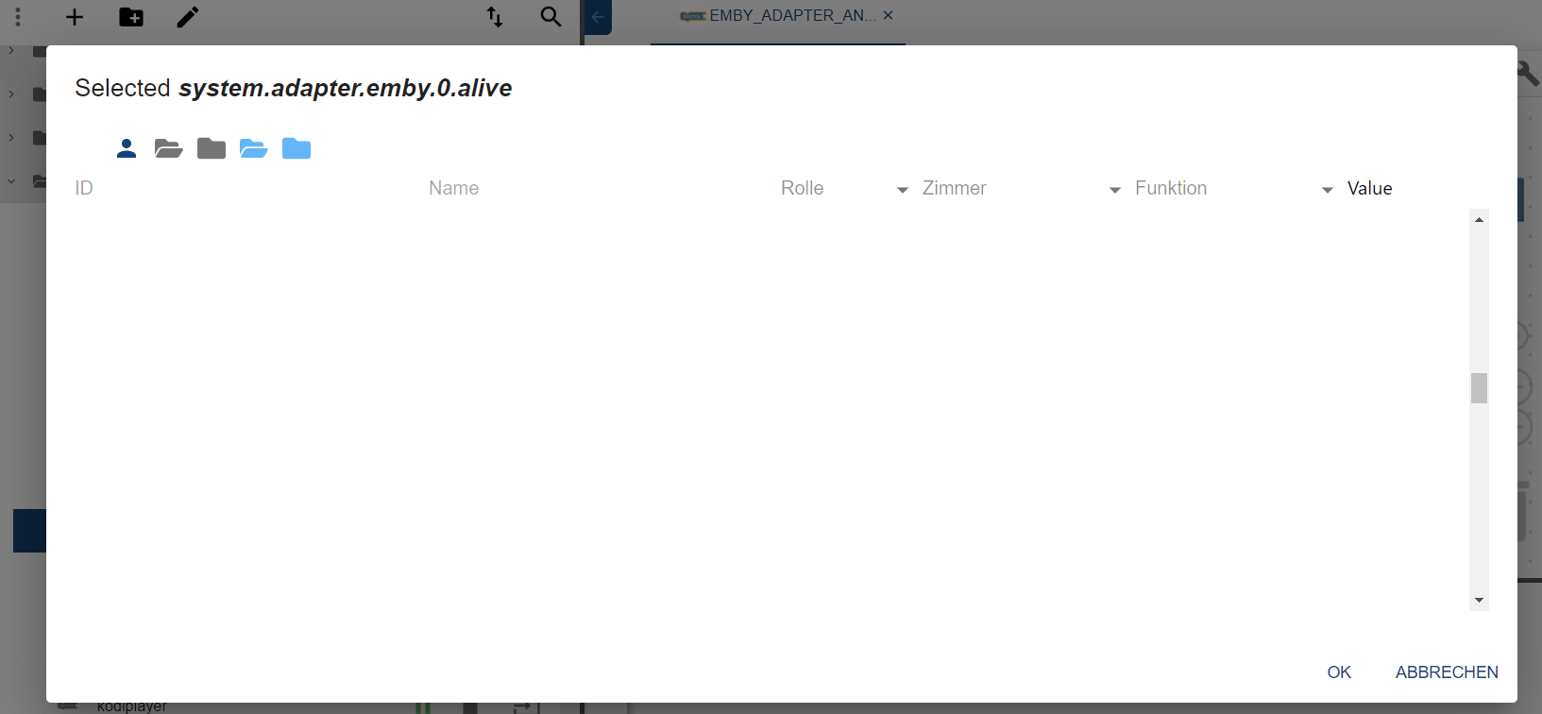Screen dimensions: 1542x714
Task: Click the search magnifier icon
Action: click(551, 17)
